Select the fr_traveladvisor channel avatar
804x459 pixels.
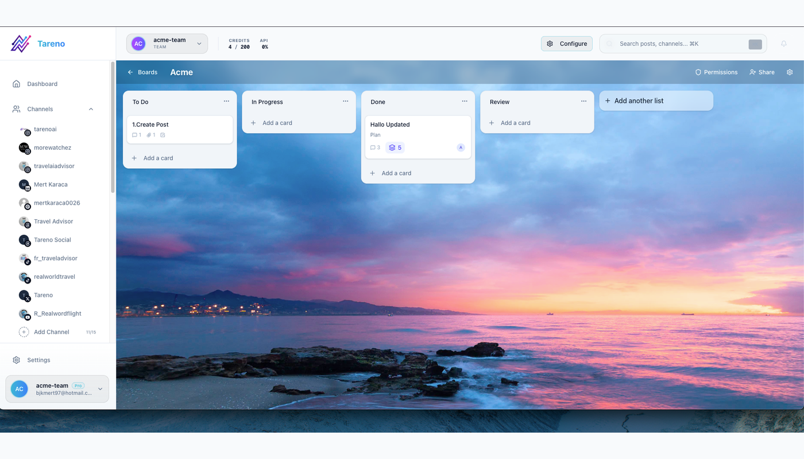24,258
